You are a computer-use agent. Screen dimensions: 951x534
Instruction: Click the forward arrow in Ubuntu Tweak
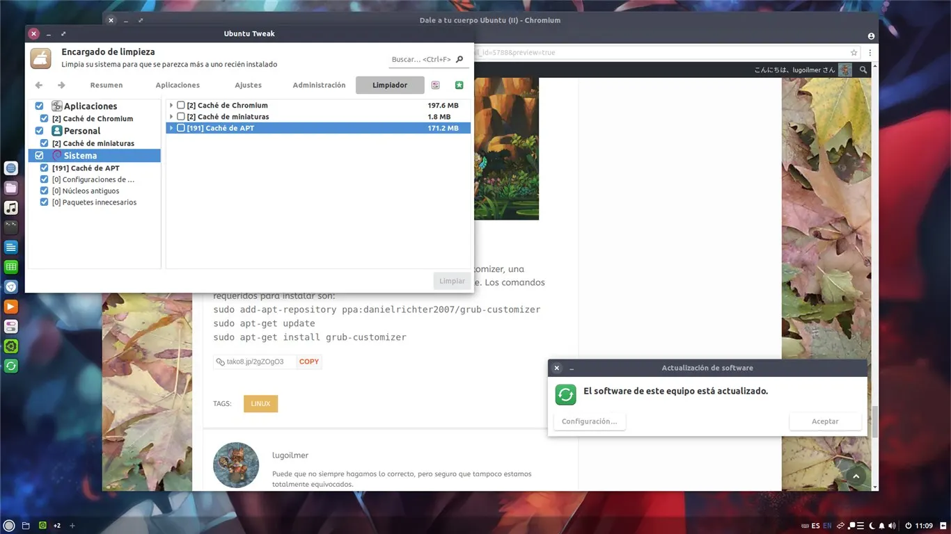point(61,85)
